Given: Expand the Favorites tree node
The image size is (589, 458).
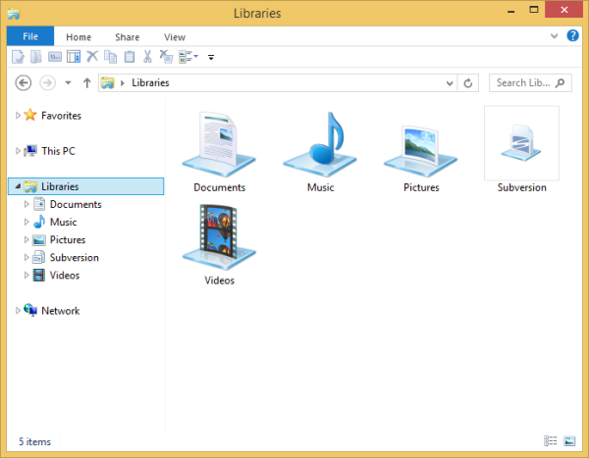Looking at the screenshot, I should click(18, 116).
